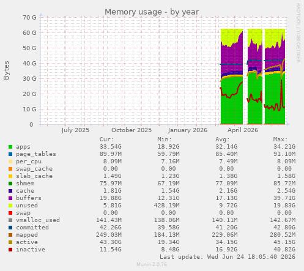Click the 'Bytes' vertical axis label
304x271 pixels.
(6, 70)
